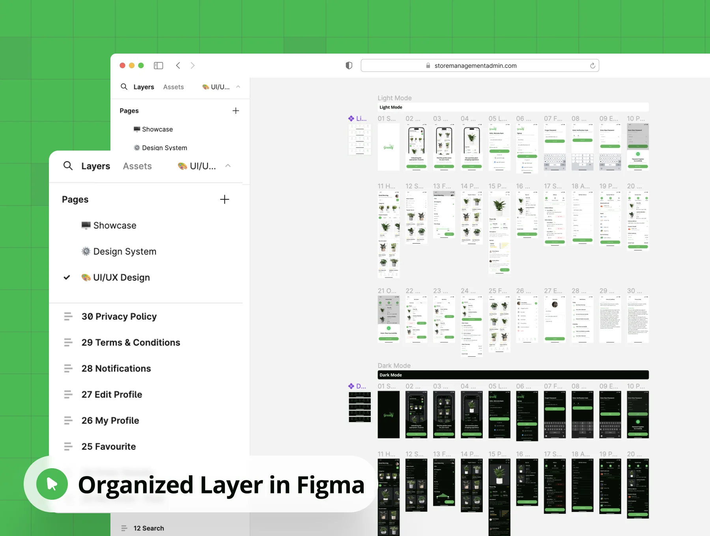Open the Design System page in the browser's panel
This screenshot has height=536, width=710.
point(164,148)
